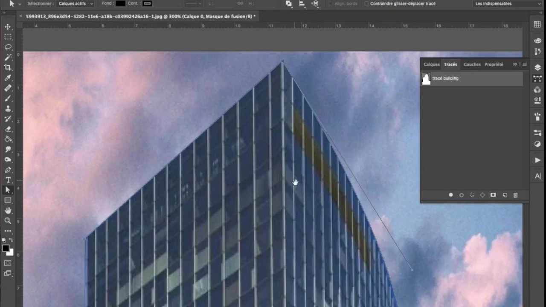The height and width of the screenshot is (307, 546).
Task: Stroke path with brush
Action: click(462, 195)
